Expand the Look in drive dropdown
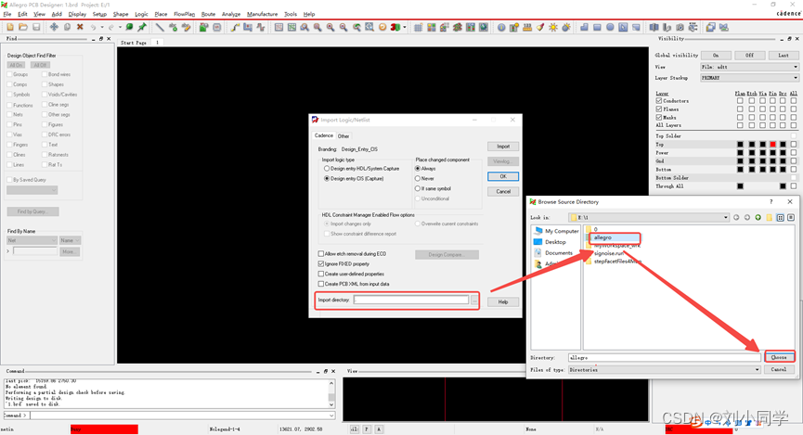803x435 pixels. click(726, 218)
